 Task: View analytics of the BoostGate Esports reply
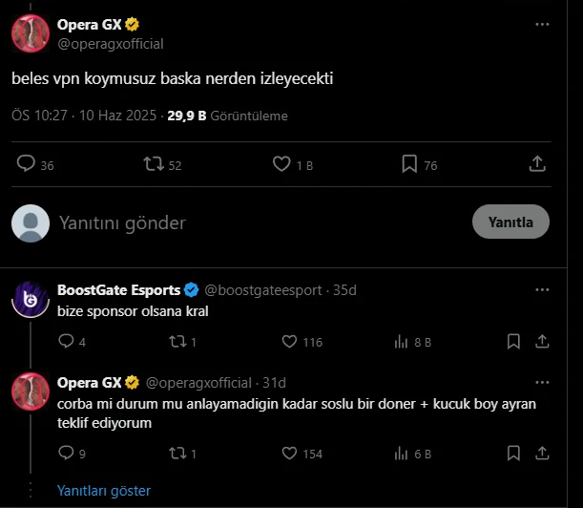403,341
